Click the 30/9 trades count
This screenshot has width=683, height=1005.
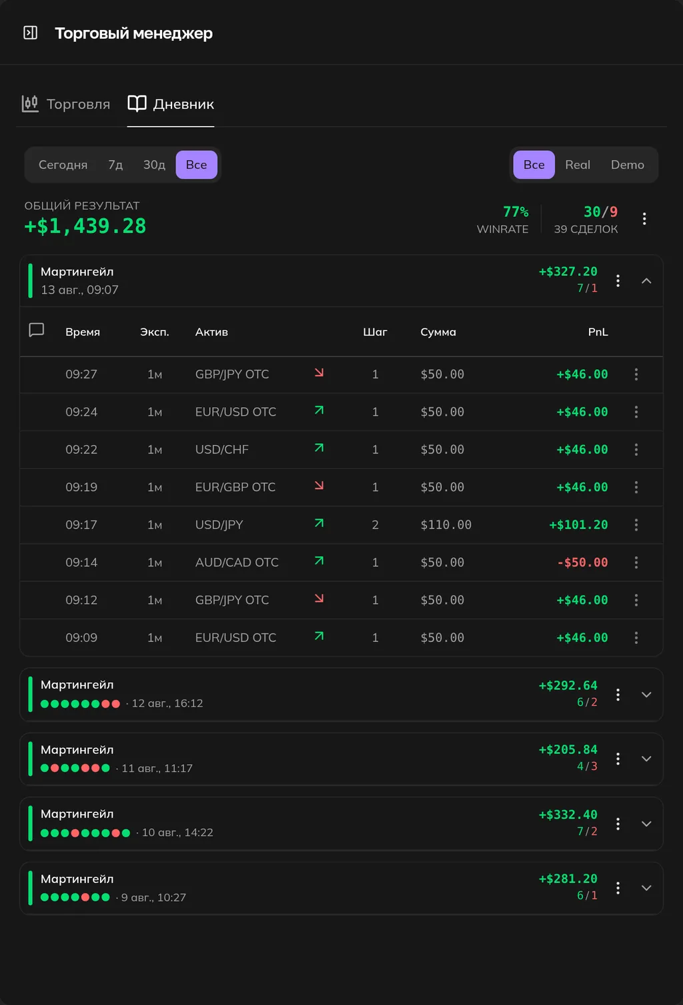[601, 212]
